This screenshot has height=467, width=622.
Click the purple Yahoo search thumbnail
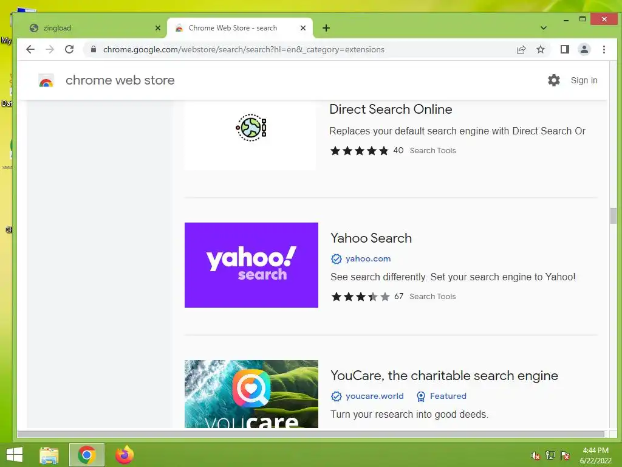[x=251, y=265]
